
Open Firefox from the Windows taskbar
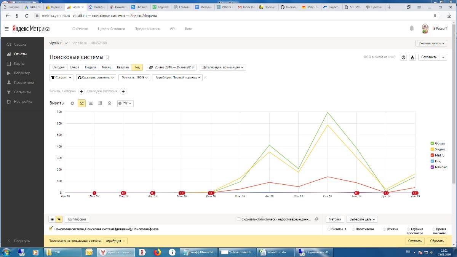(x=157, y=252)
